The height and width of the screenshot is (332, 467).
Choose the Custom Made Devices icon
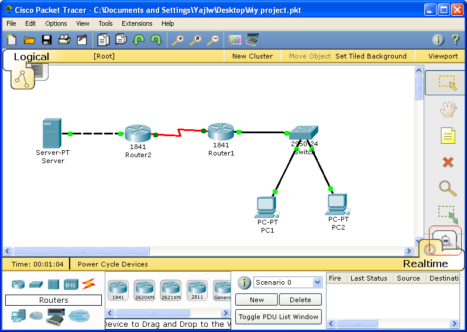point(56,317)
